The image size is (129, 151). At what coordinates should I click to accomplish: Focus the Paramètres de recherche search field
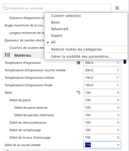57,8
